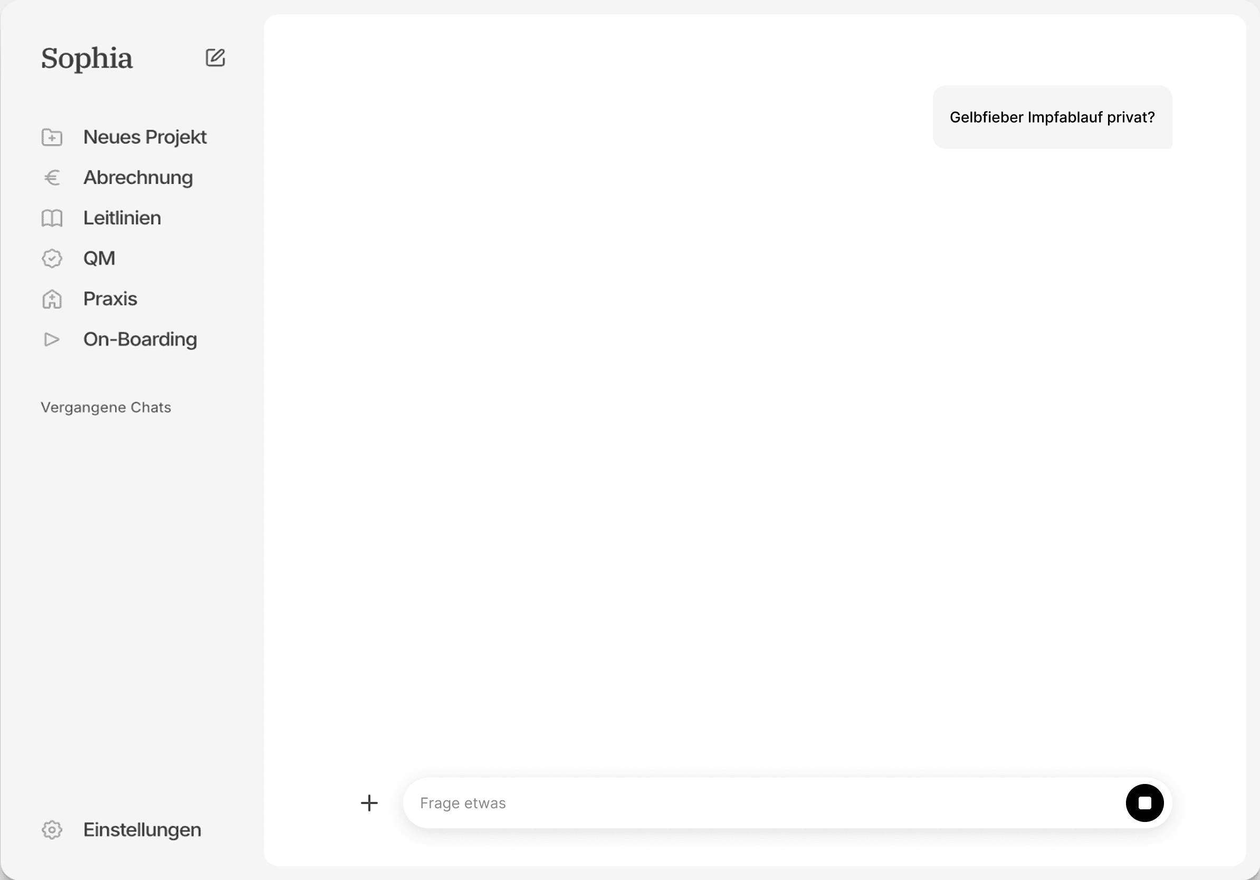Click the new chat compose icon

coord(215,58)
